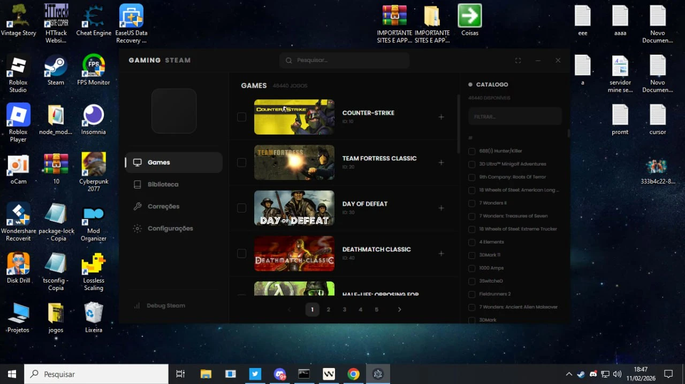This screenshot has width=685, height=384.
Task: Open EaseUS Data Recovery shortcut
Action: coord(131,23)
